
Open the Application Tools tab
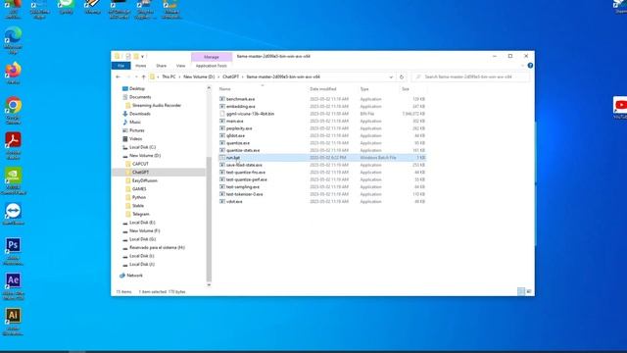pyautogui.click(x=212, y=66)
